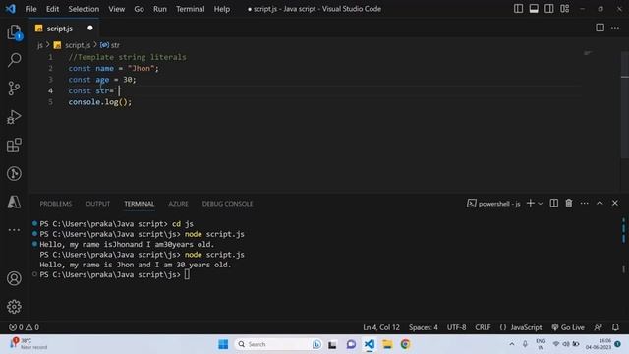629x354 pixels.
Task: Open terminal panel More Actions ellipsis
Action: coord(584,204)
